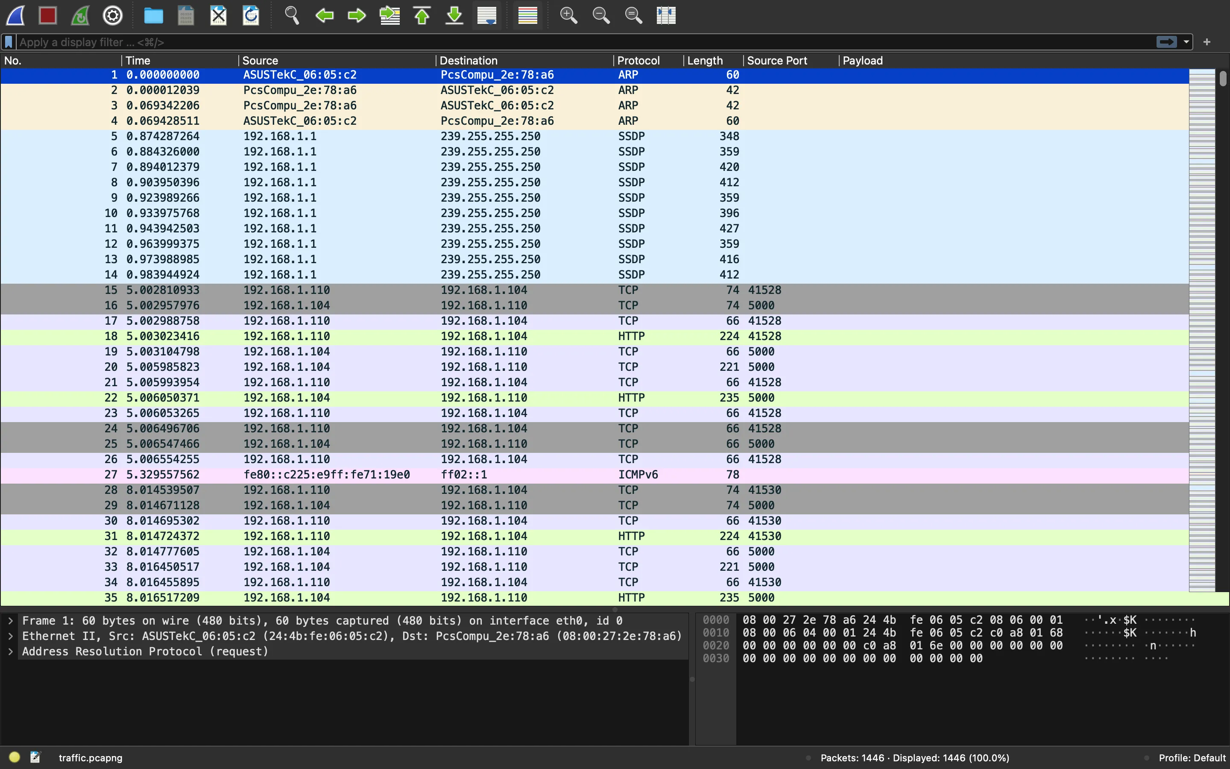Select packet 1 ARP row
The image size is (1230, 769).
pyautogui.click(x=594, y=75)
